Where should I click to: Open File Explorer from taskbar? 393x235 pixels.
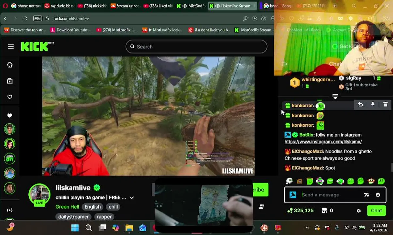coord(129,228)
